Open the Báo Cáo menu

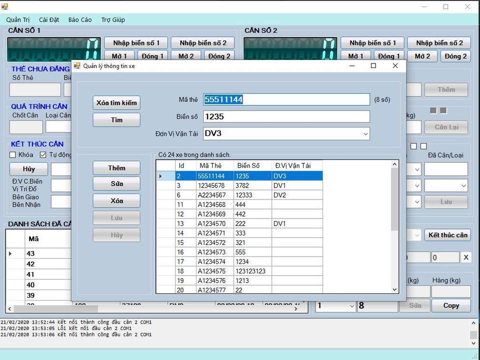[x=80, y=20]
